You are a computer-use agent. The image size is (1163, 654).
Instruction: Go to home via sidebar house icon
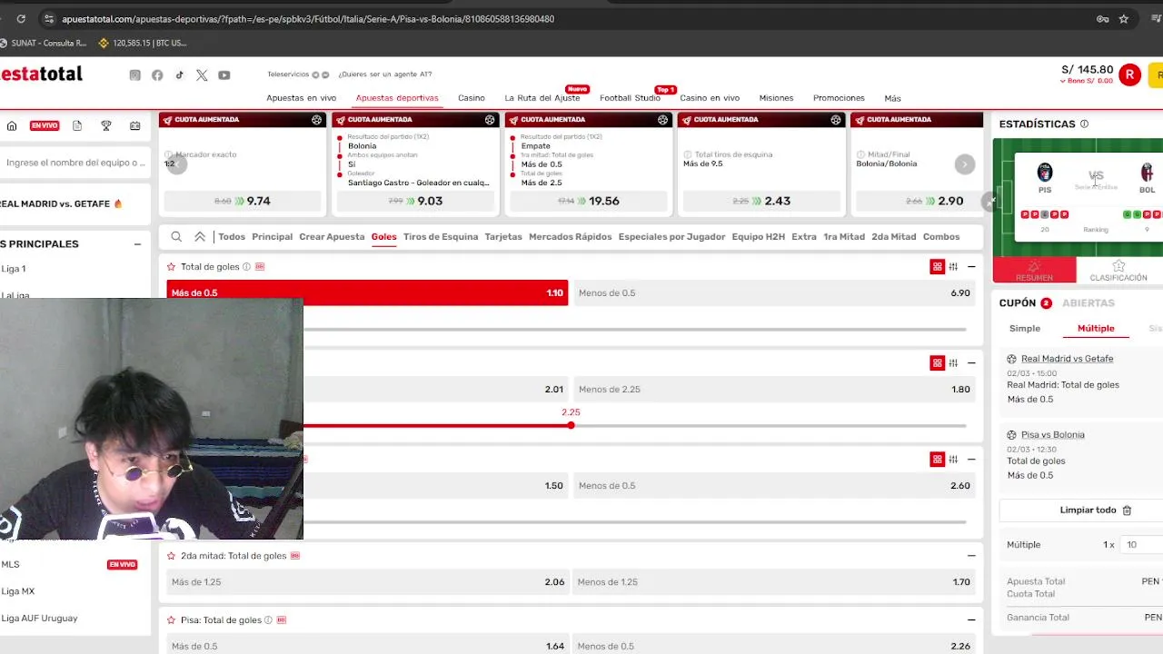[x=12, y=126]
